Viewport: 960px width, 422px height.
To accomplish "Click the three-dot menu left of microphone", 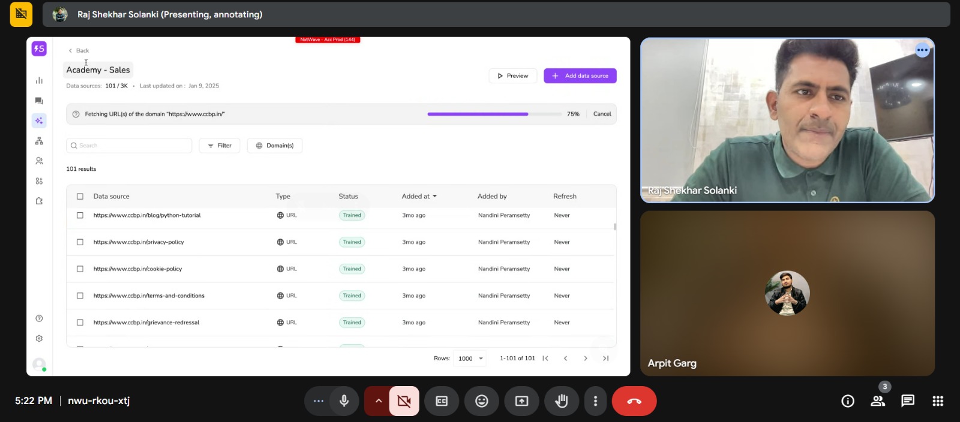I will [x=319, y=401].
